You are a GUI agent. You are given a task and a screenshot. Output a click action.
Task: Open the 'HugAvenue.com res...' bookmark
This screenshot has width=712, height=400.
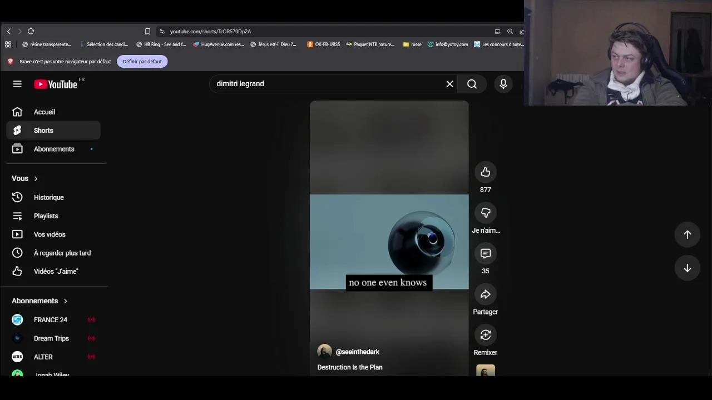coord(218,44)
